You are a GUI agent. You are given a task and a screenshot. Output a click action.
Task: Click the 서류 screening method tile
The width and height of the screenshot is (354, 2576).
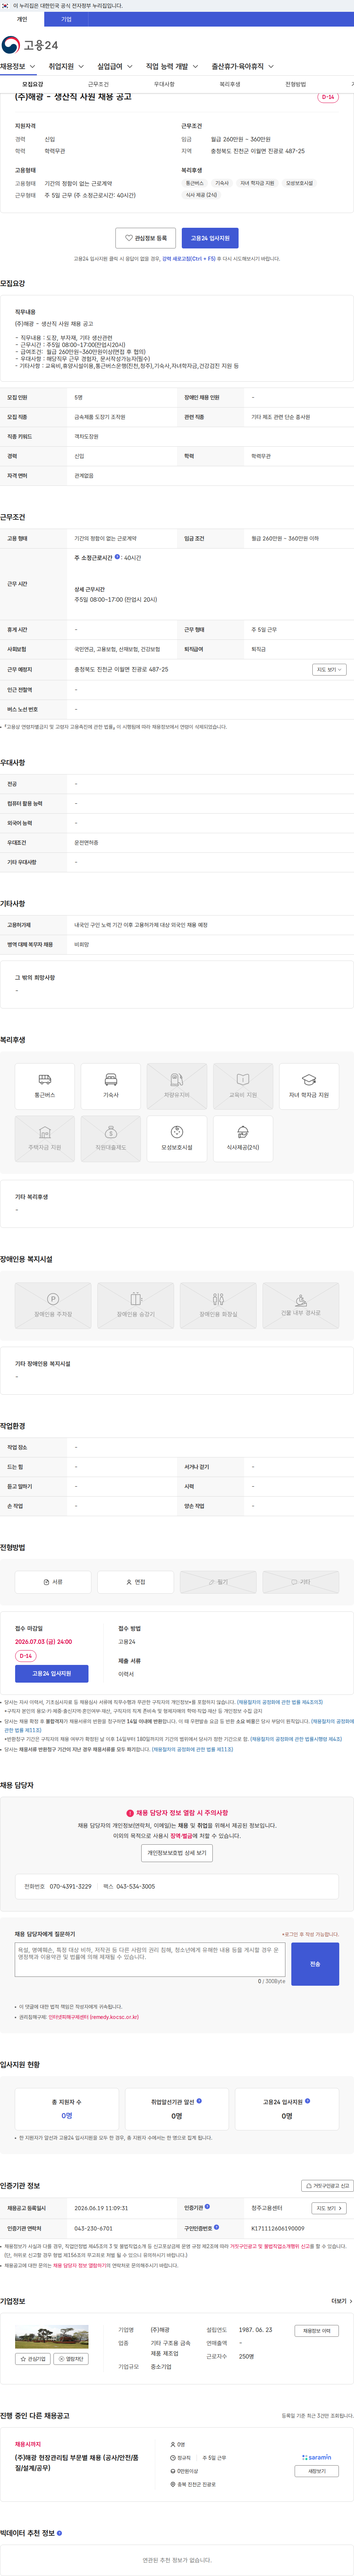[x=53, y=1582]
